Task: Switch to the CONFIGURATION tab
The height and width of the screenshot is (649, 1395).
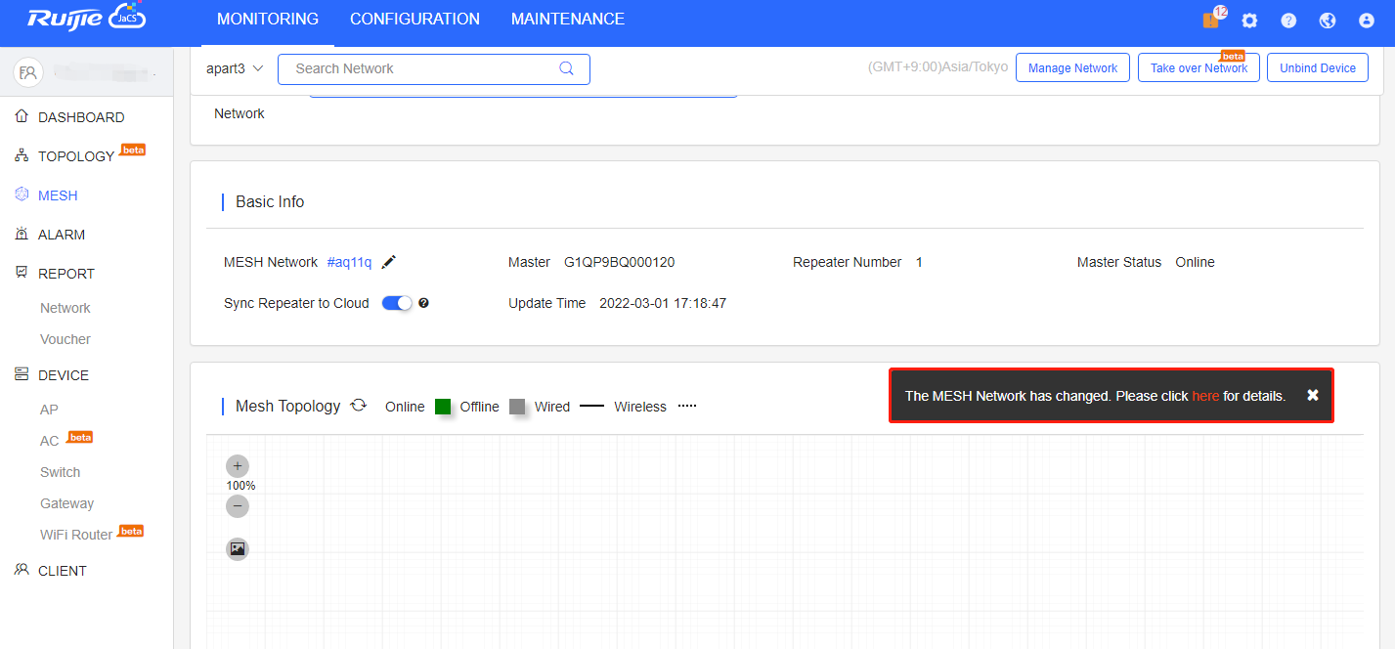Action: [x=414, y=20]
